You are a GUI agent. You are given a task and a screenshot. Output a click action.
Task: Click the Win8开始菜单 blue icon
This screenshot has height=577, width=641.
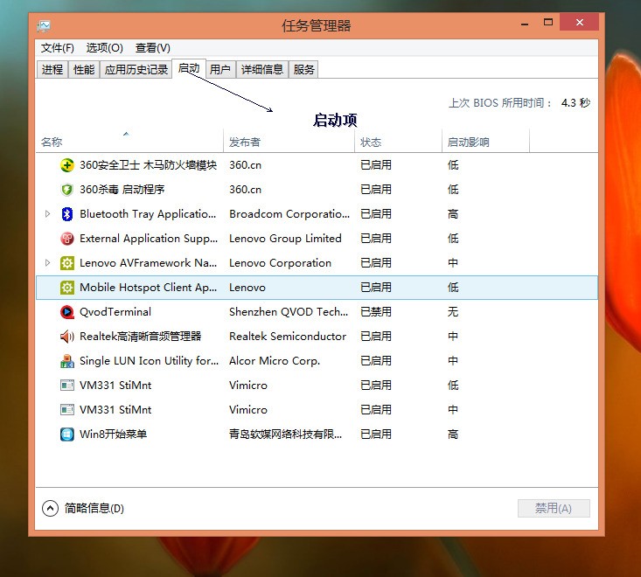point(67,434)
